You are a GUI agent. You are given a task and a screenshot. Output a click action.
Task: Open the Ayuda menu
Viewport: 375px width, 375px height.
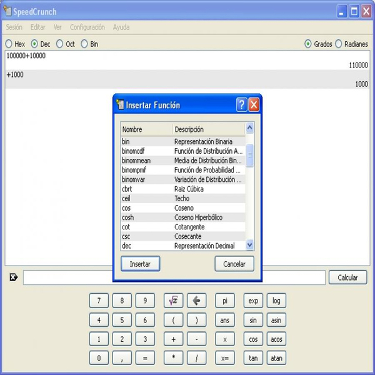121,27
